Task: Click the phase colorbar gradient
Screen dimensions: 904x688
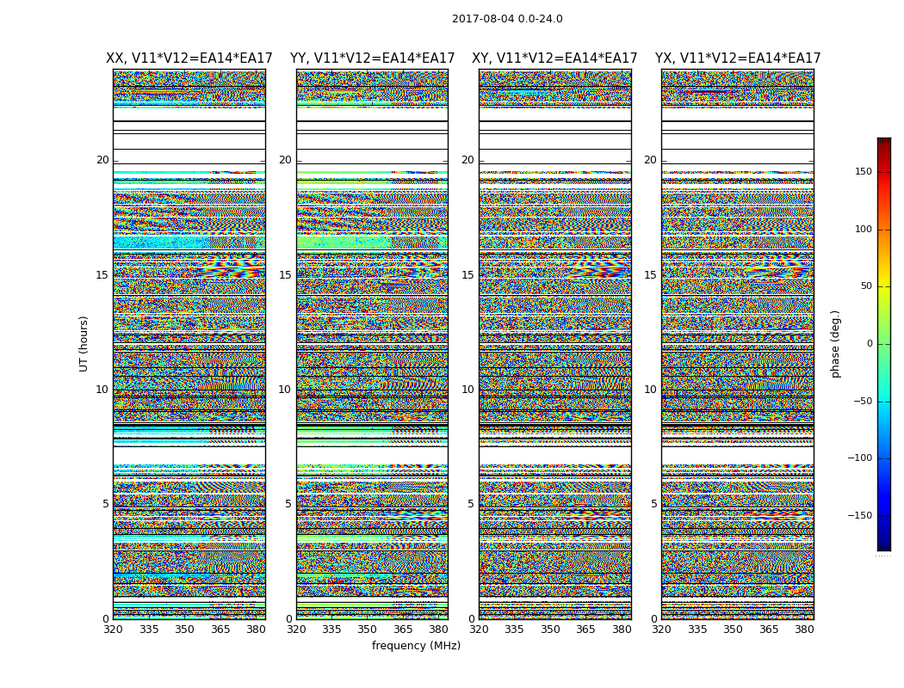Action: 884,344
